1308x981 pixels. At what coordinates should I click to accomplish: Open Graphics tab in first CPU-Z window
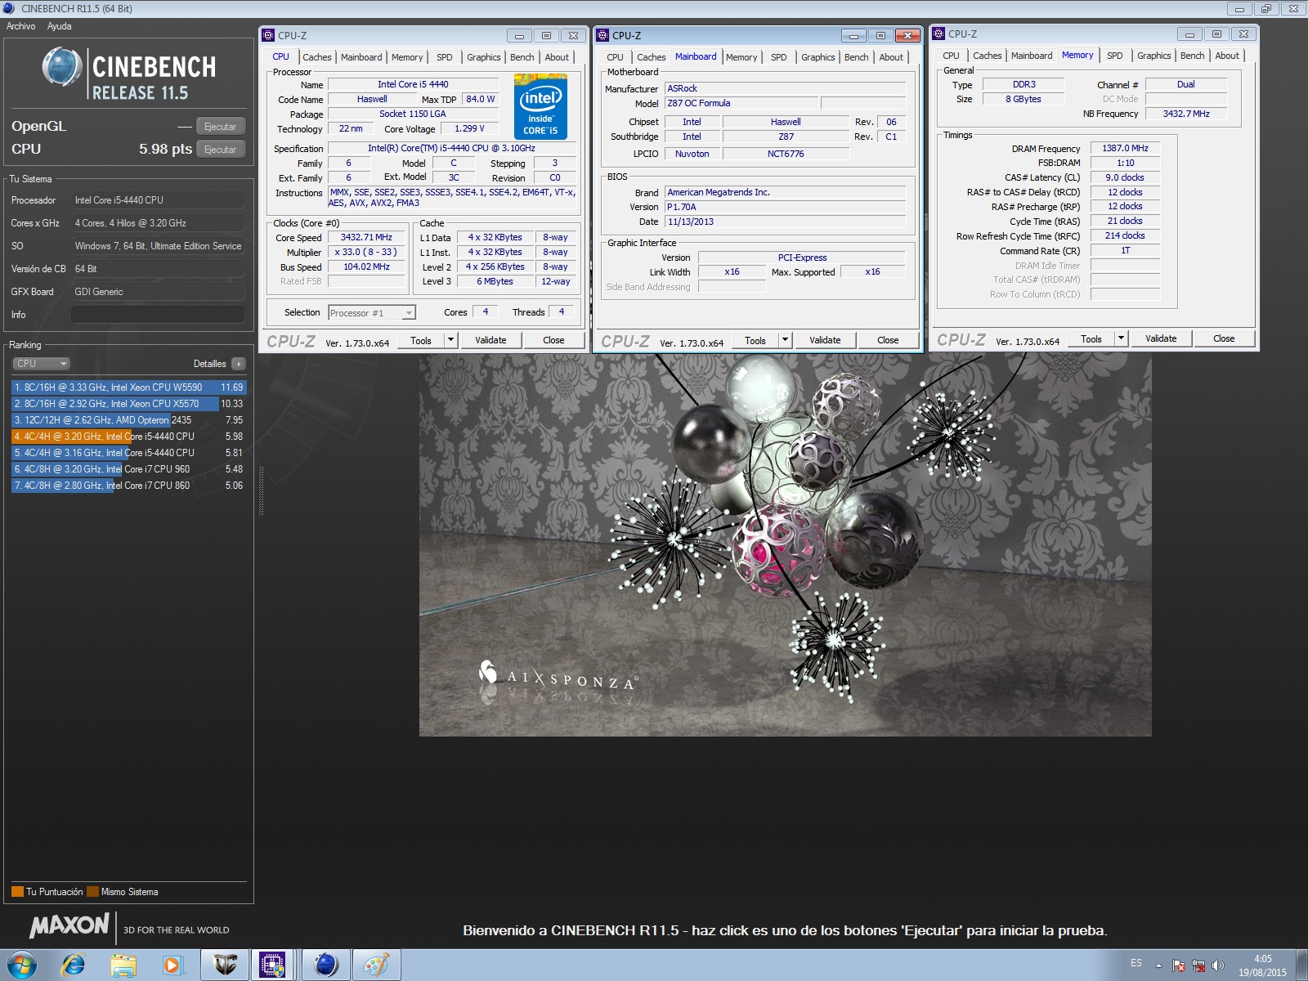(483, 57)
